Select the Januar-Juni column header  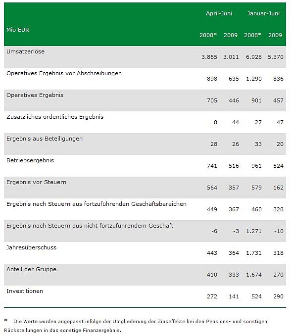(x=263, y=13)
